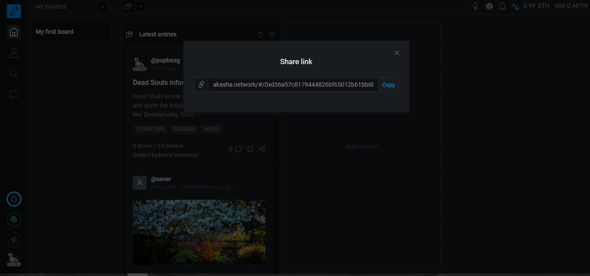Click the green spiral karma icon
This screenshot has width=590, height=276.
click(14, 219)
